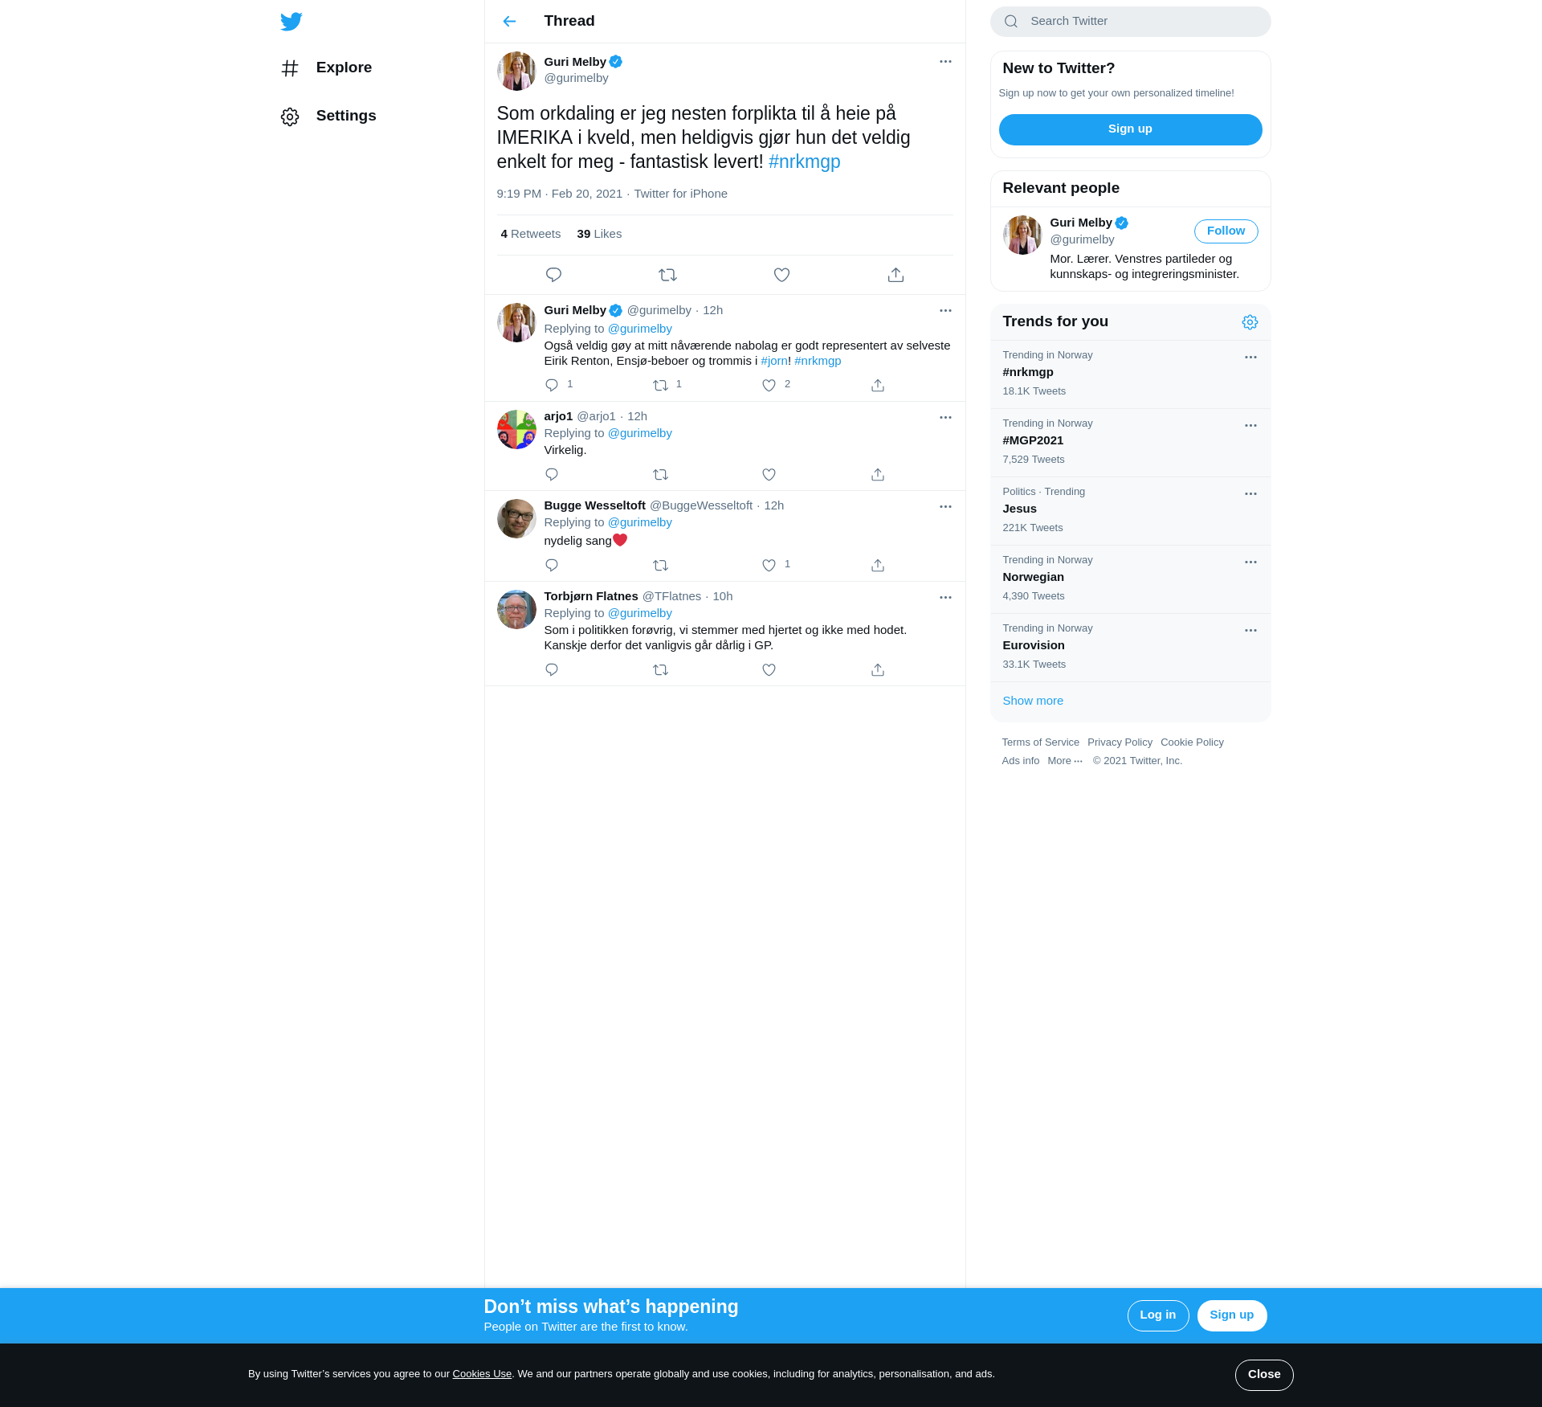Open options for #nrkmgp trend

click(1250, 358)
